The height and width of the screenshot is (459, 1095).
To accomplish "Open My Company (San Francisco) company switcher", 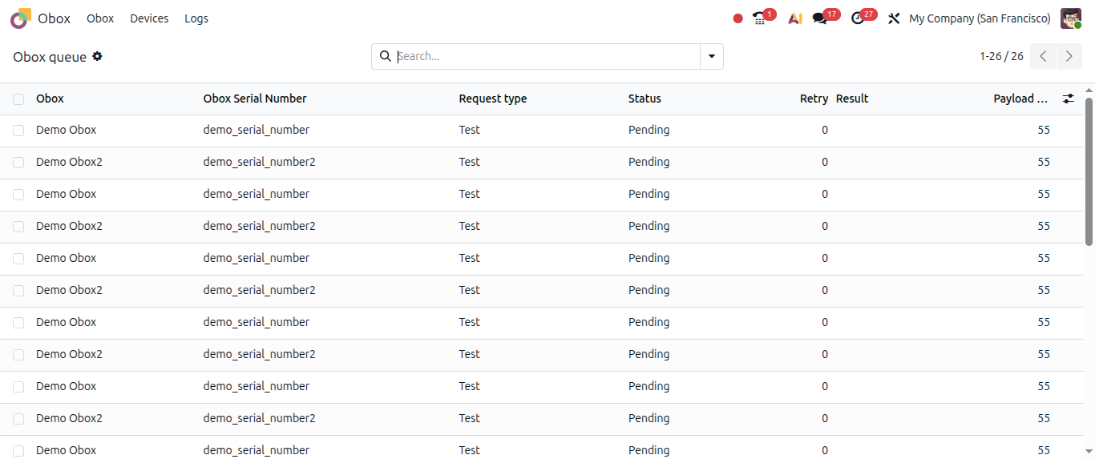I will (x=980, y=18).
